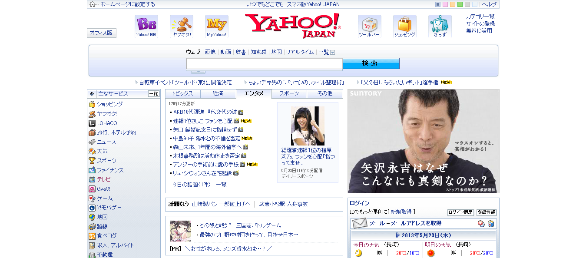Click the 一覧 button in 主なサービス header
This screenshot has width=586, height=258.
(154, 94)
